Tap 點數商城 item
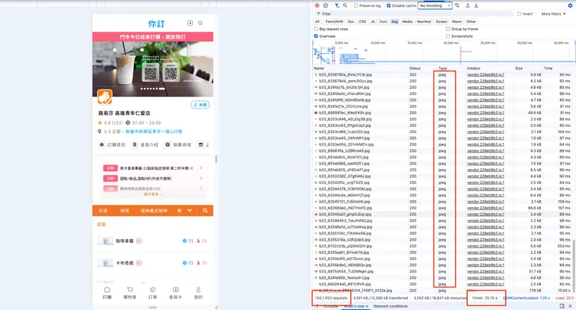 tap(178, 145)
